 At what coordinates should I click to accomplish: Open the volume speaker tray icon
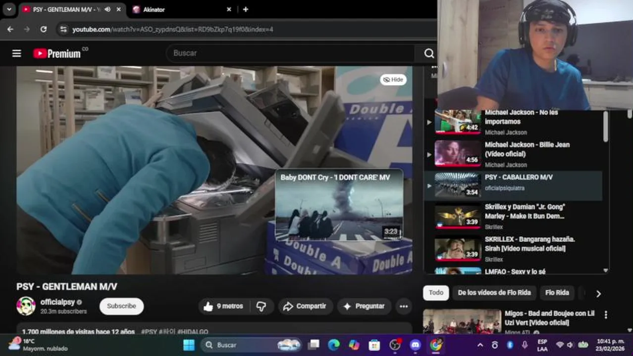[570, 345]
